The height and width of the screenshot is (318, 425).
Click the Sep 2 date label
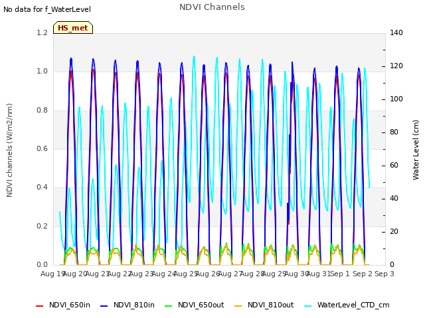click(362, 274)
